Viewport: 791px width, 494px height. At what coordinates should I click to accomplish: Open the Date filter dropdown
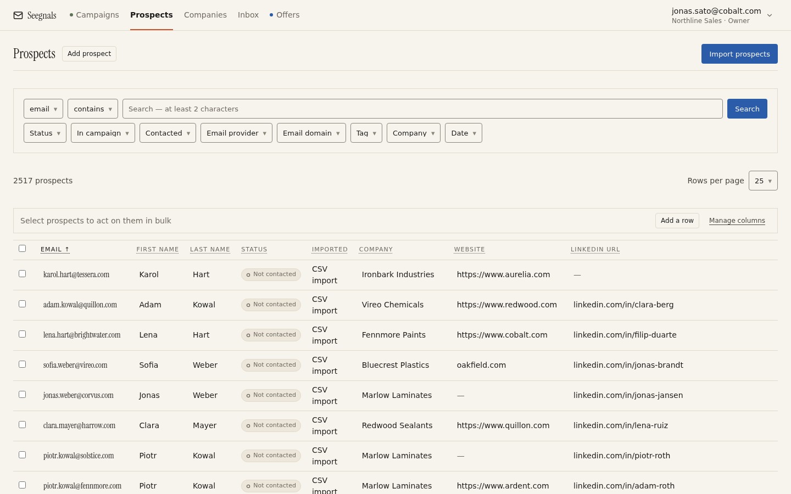click(x=464, y=133)
